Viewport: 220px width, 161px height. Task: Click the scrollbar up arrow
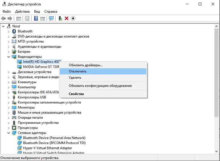[216, 27]
